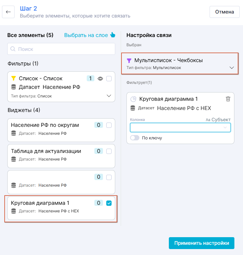The image size is (243, 255).
Task: Enable the По ключу switch
Action: point(135,138)
